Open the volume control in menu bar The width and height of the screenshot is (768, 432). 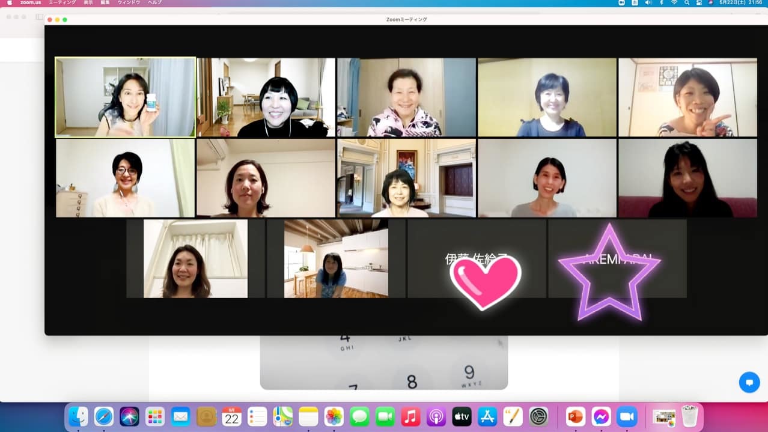[x=648, y=2]
